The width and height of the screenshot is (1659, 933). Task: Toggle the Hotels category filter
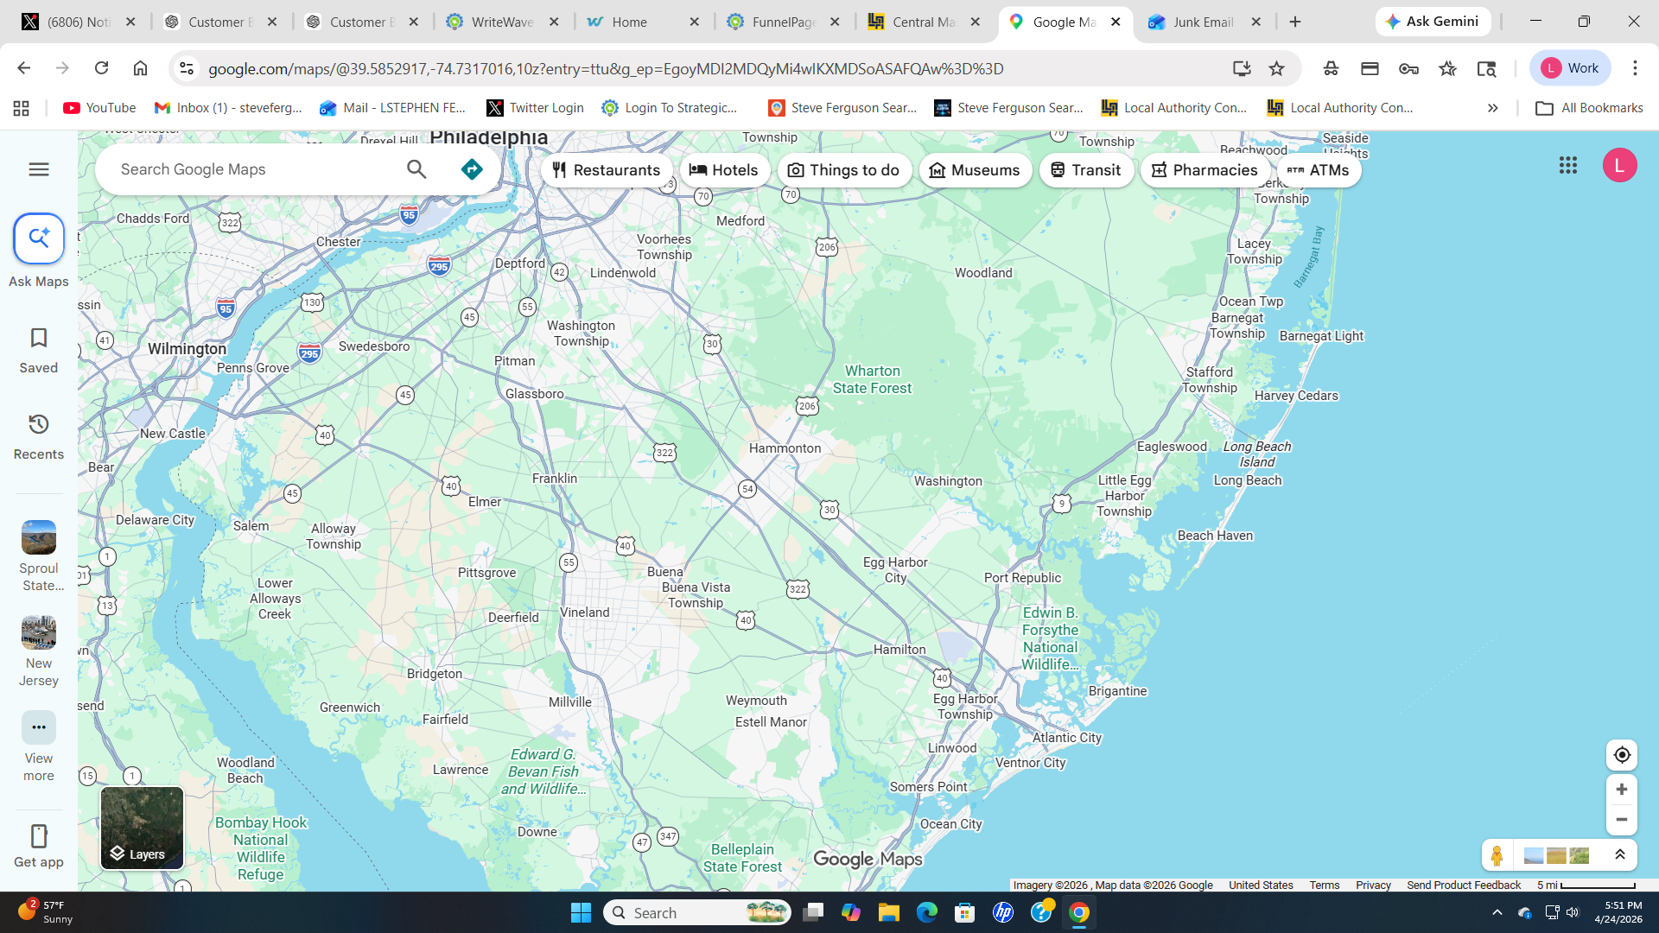click(723, 170)
